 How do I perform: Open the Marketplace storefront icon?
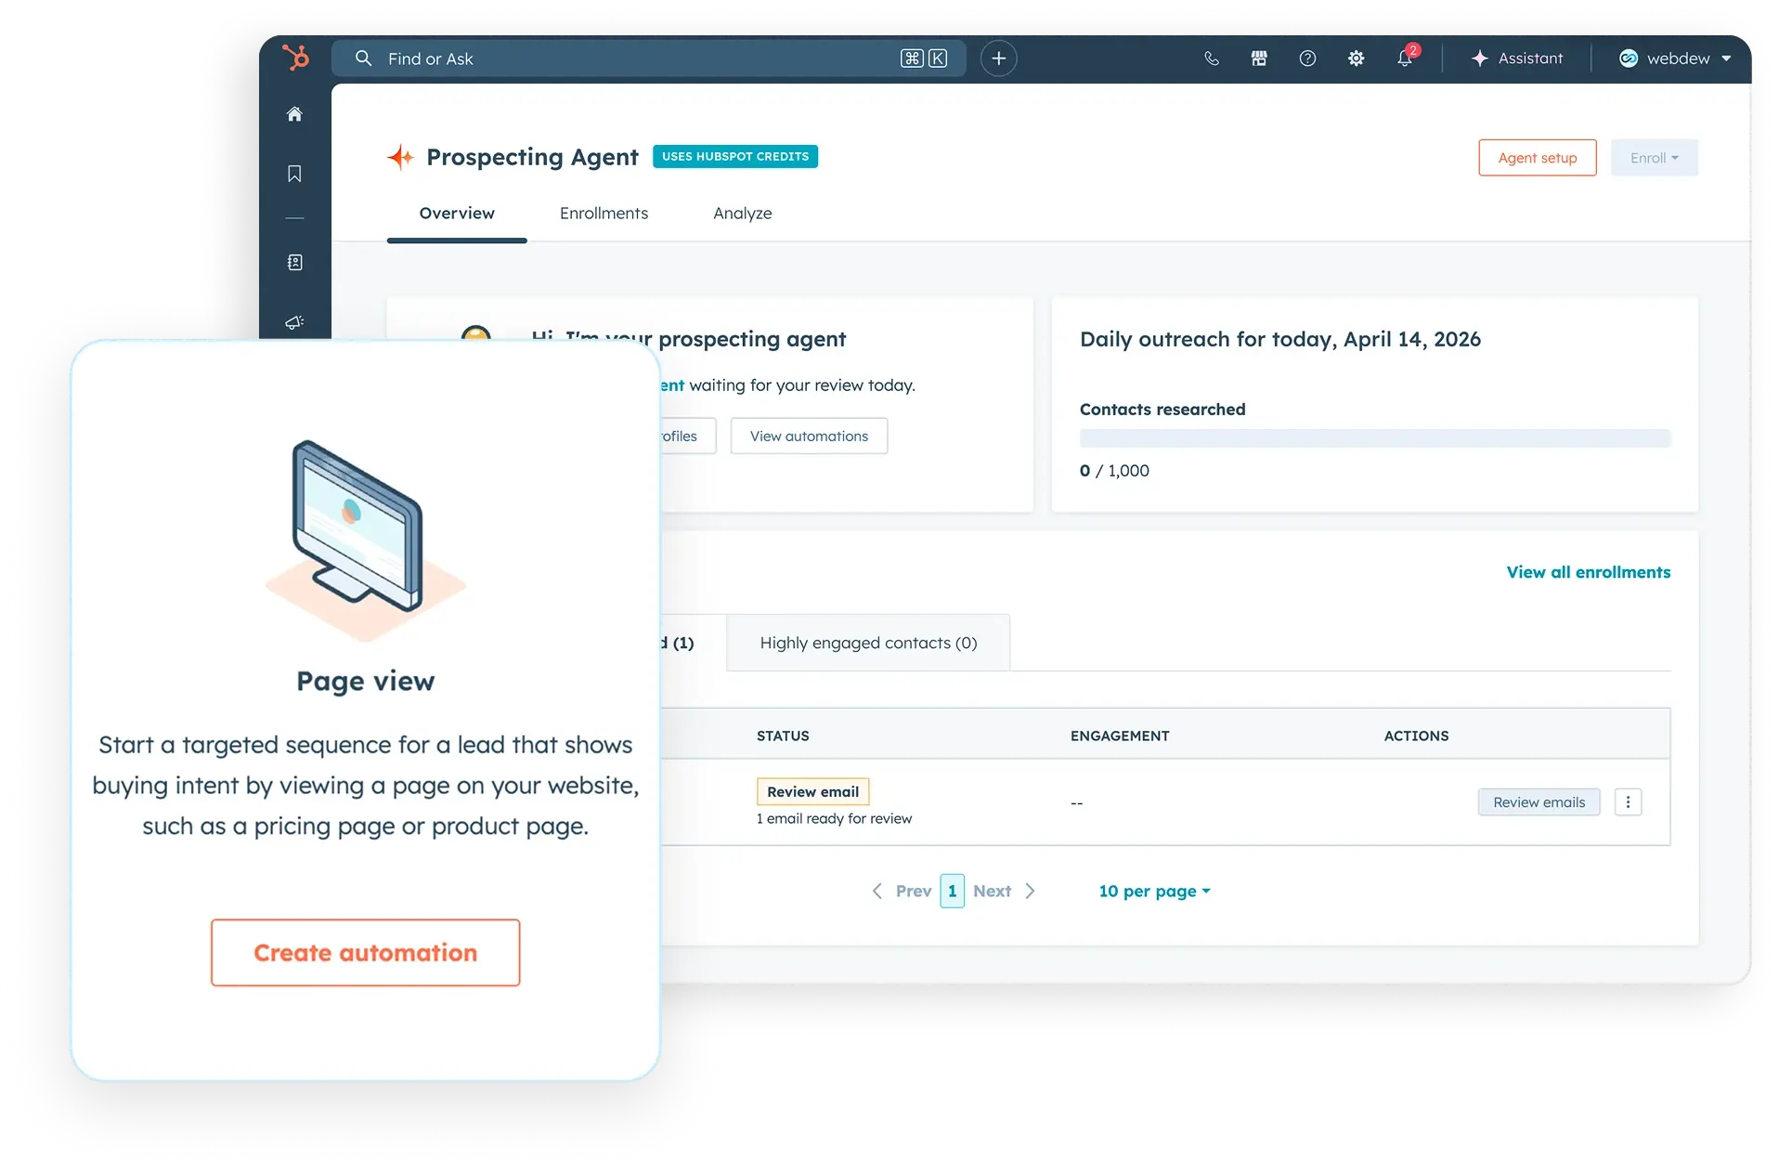(x=1259, y=59)
